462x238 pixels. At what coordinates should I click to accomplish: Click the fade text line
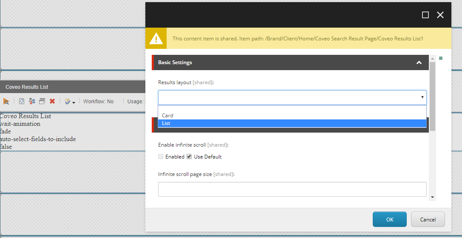pyautogui.click(x=5, y=131)
